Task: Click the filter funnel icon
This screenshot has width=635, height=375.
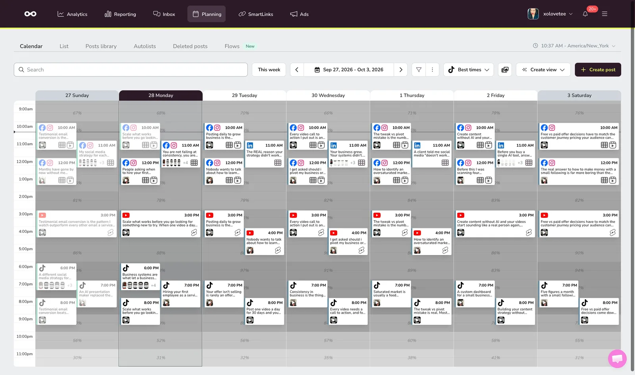Action: pos(419,70)
